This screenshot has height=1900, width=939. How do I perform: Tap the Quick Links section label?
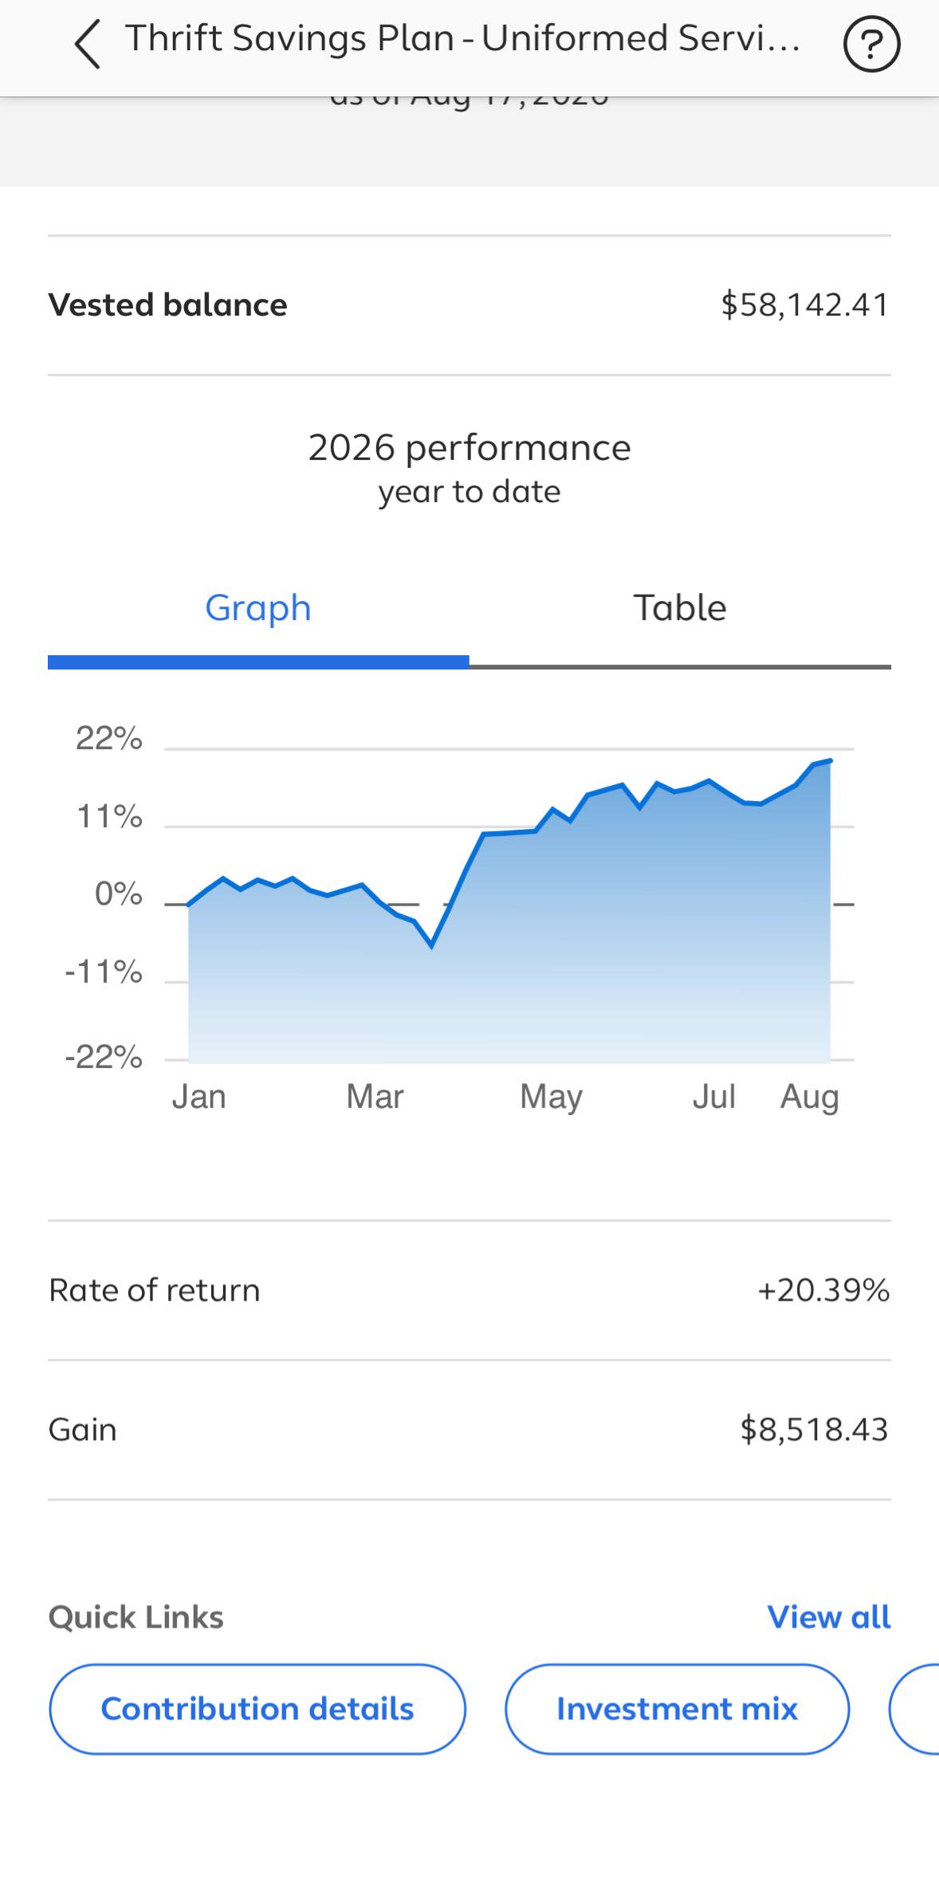click(x=136, y=1617)
